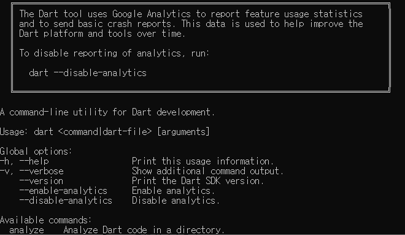Click the 'Enable analytics.' description
This screenshot has width=405, height=235.
point(173,191)
